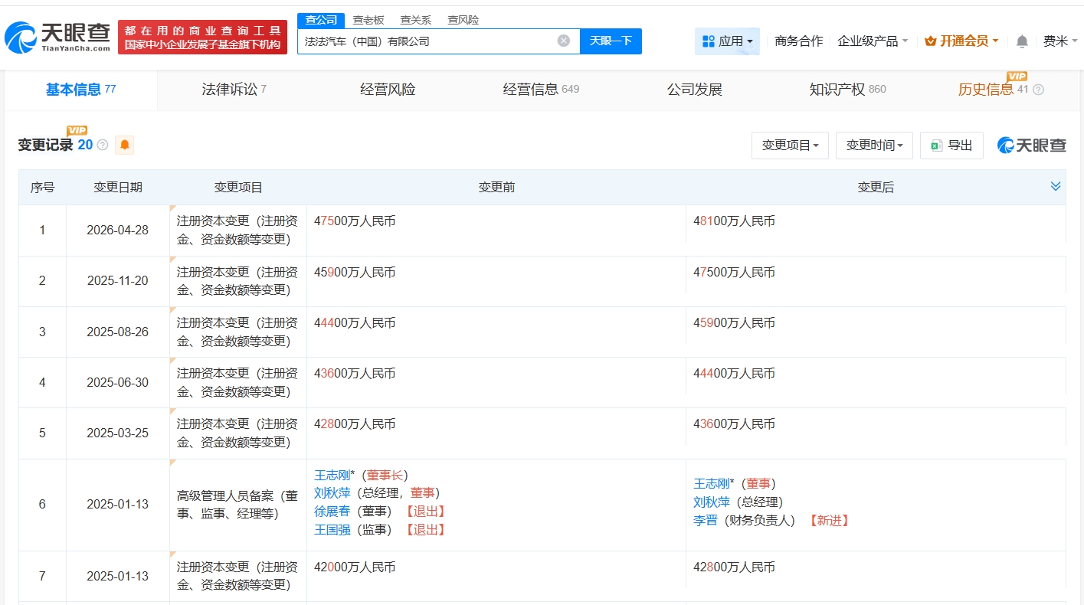Image resolution: width=1084 pixels, height=605 pixels.
Task: Click help question mark beside 变更记录 20
Action: click(x=102, y=145)
